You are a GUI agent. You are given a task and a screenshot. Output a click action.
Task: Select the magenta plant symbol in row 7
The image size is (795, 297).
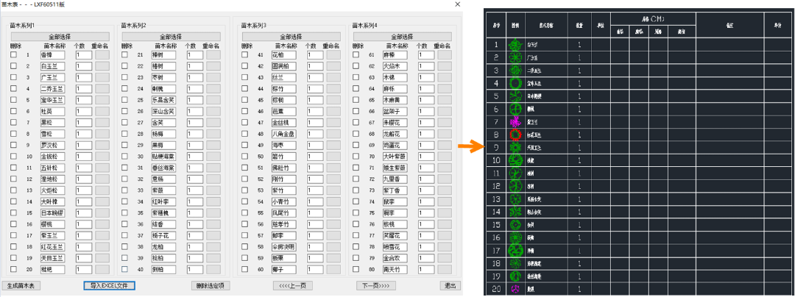[x=515, y=121]
